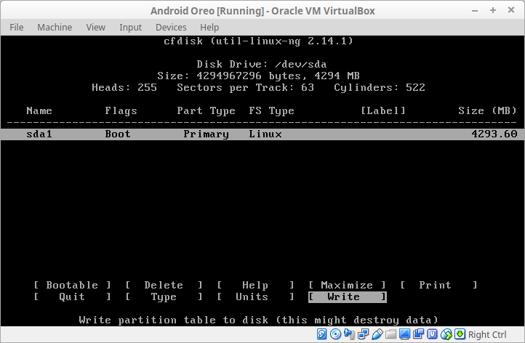This screenshot has height=343, width=525.
Task: Open the Input menu
Action: (x=131, y=27)
